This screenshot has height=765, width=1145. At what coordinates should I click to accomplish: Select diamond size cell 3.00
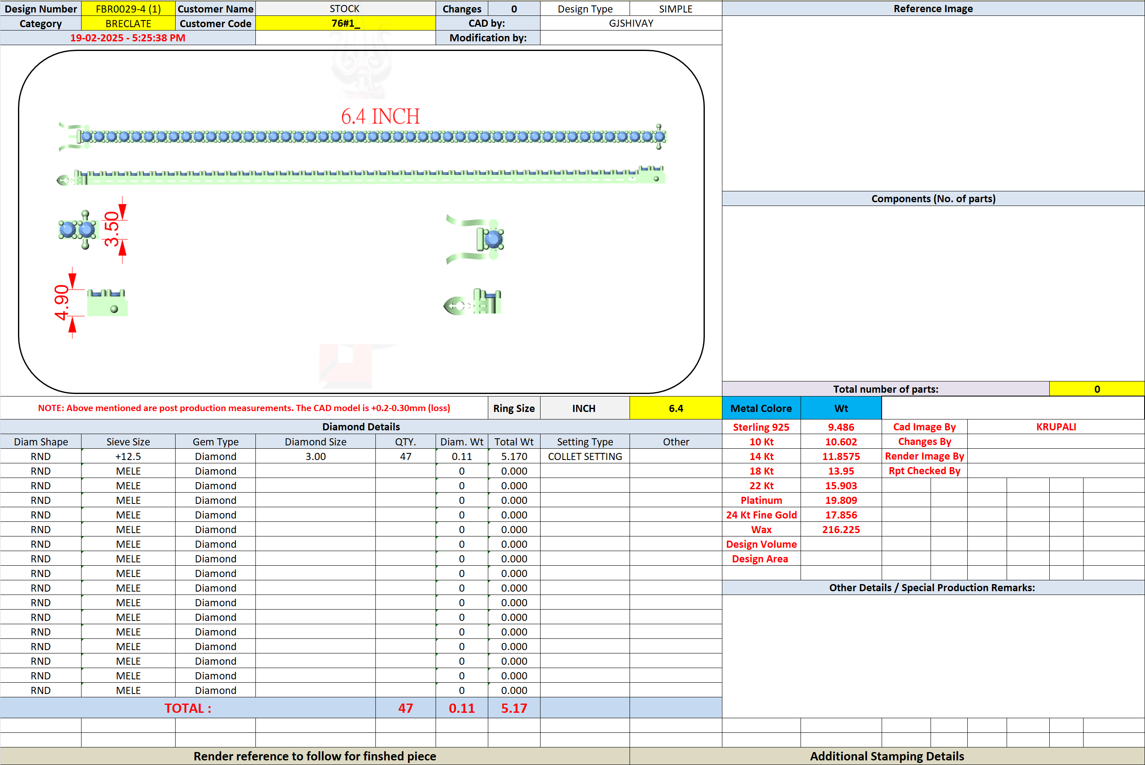point(315,456)
